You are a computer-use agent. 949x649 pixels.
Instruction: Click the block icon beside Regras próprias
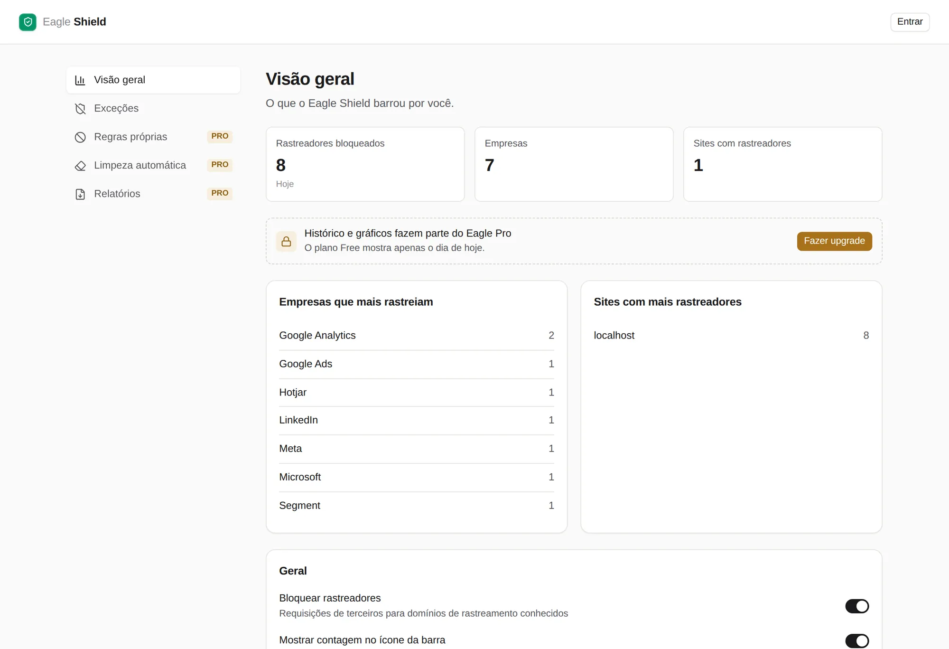click(80, 137)
